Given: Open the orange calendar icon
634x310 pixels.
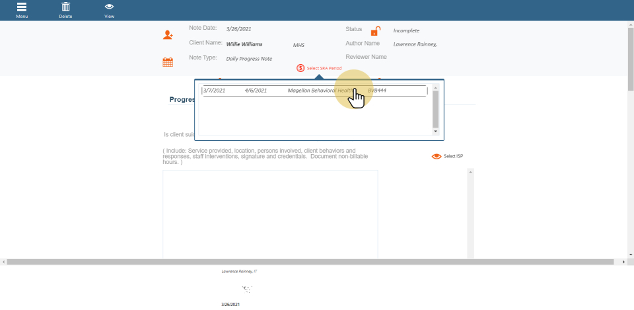Looking at the screenshot, I should click(x=168, y=62).
